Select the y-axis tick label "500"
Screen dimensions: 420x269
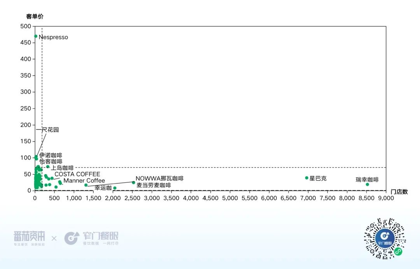point(26,26)
